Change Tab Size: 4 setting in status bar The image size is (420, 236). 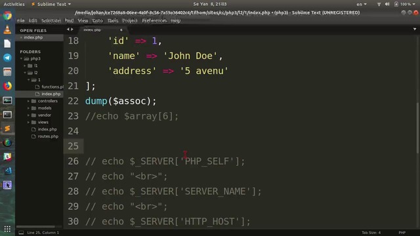(x=371, y=233)
